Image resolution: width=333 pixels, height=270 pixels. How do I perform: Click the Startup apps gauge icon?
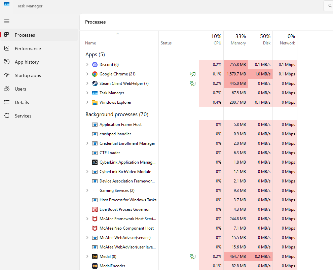point(7,75)
